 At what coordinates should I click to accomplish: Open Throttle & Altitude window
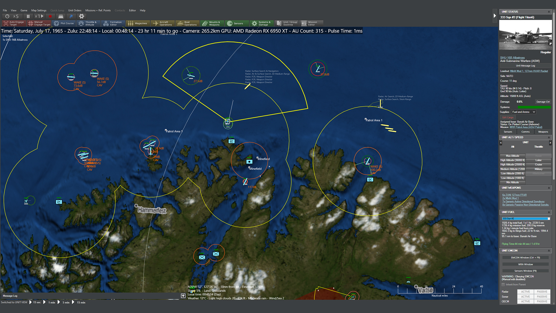(x=89, y=23)
